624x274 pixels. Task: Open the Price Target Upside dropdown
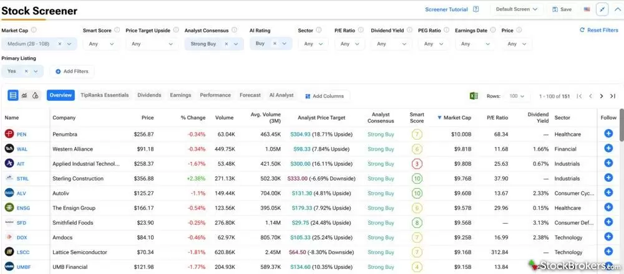[x=152, y=44]
